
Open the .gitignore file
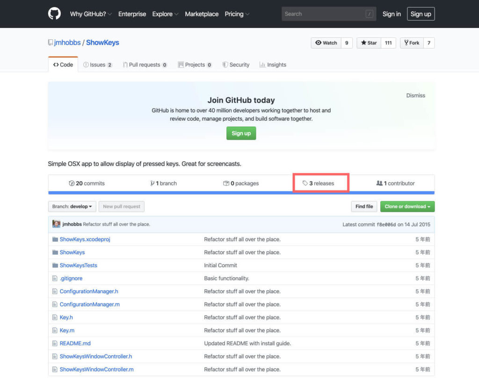pos(71,278)
